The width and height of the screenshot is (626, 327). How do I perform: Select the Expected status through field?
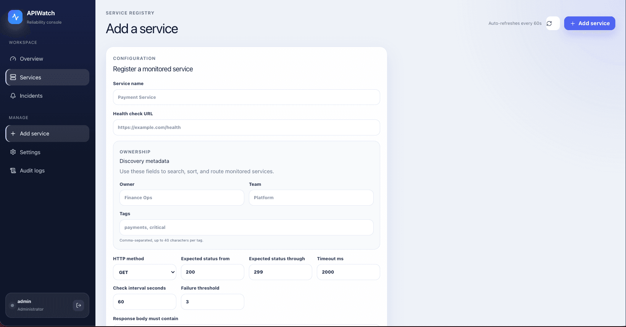pos(281,272)
